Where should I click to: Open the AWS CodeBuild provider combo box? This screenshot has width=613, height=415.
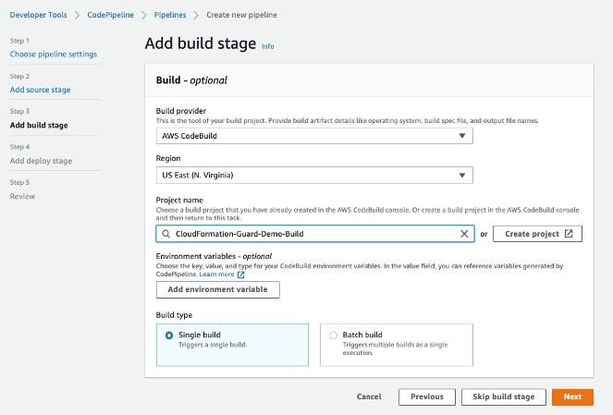click(x=314, y=136)
